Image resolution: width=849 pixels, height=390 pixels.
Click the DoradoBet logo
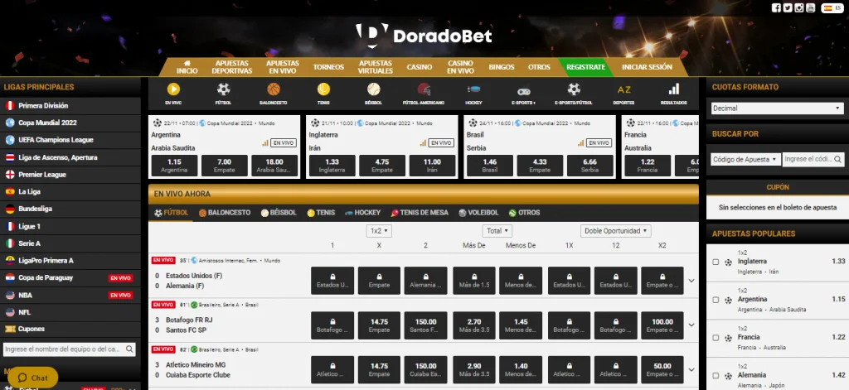click(x=424, y=36)
